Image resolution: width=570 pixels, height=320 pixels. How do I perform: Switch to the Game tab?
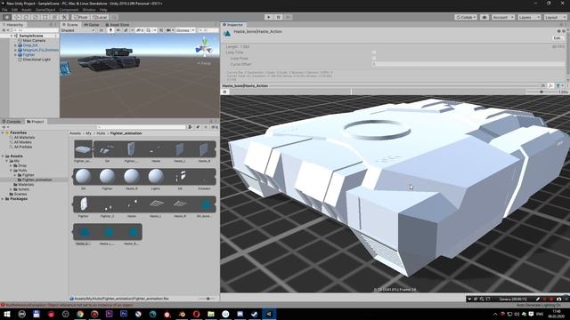point(92,25)
